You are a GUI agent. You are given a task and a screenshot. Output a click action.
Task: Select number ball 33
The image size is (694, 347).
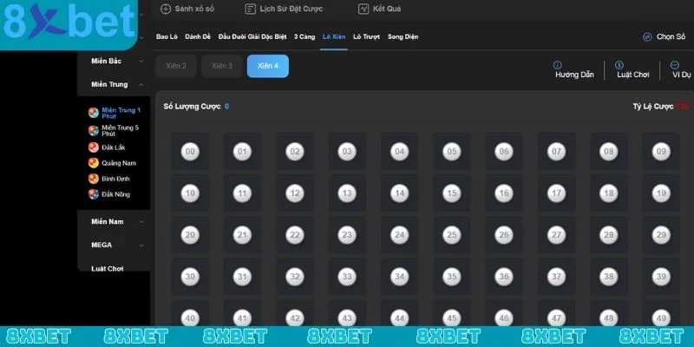coord(347,277)
